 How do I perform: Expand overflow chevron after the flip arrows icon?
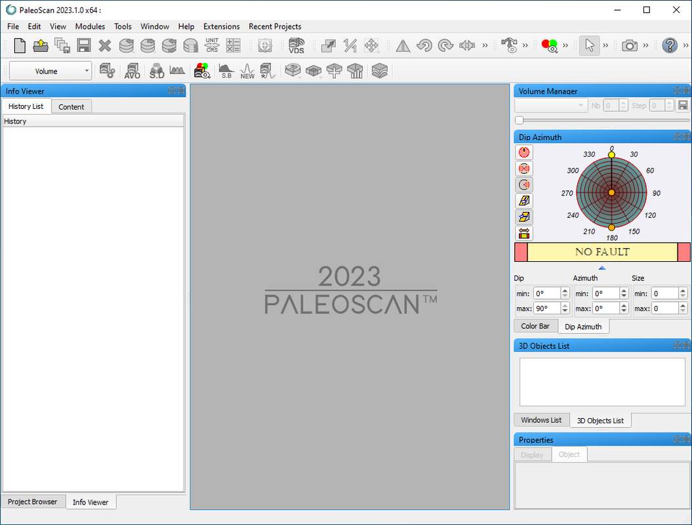485,45
